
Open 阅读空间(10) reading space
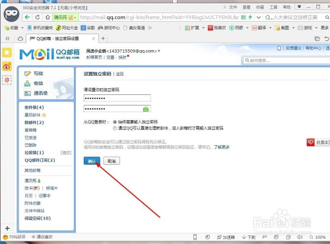click(38, 218)
